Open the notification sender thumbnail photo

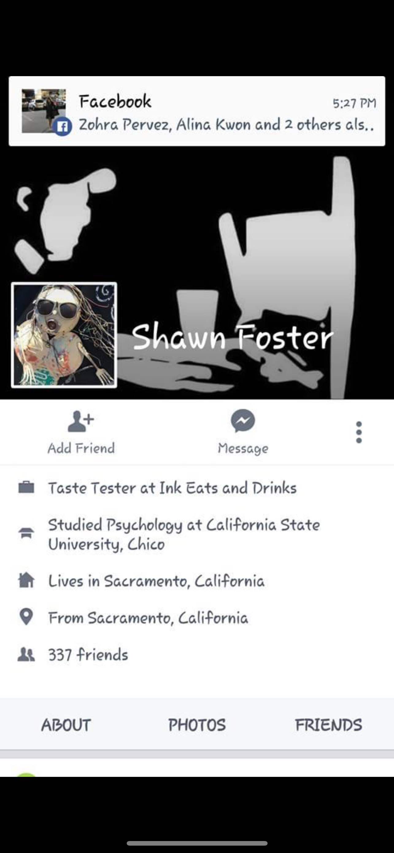44,111
